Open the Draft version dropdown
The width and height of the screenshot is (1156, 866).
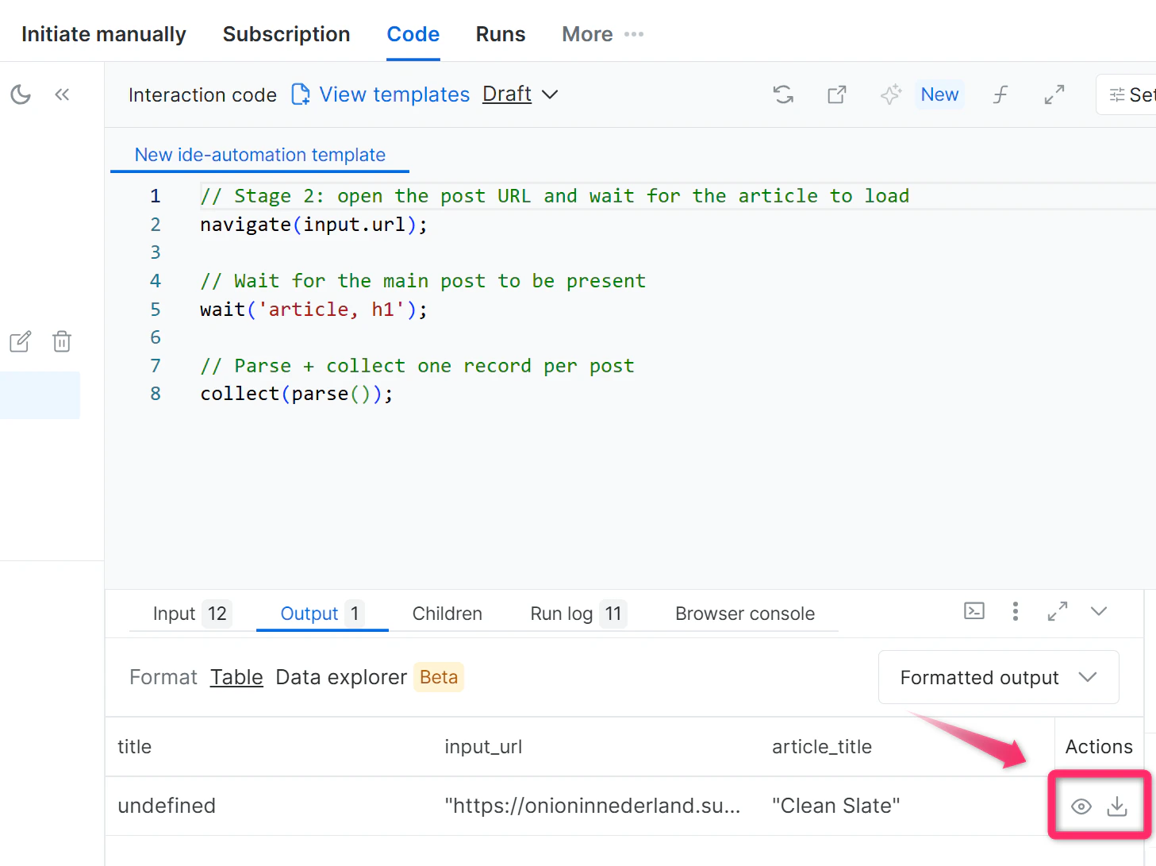[520, 94]
